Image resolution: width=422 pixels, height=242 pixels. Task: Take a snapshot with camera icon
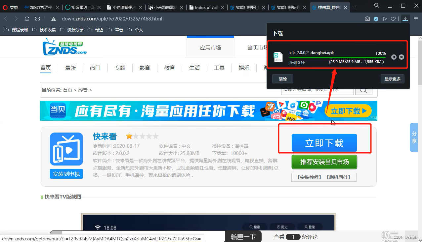click(x=367, y=19)
